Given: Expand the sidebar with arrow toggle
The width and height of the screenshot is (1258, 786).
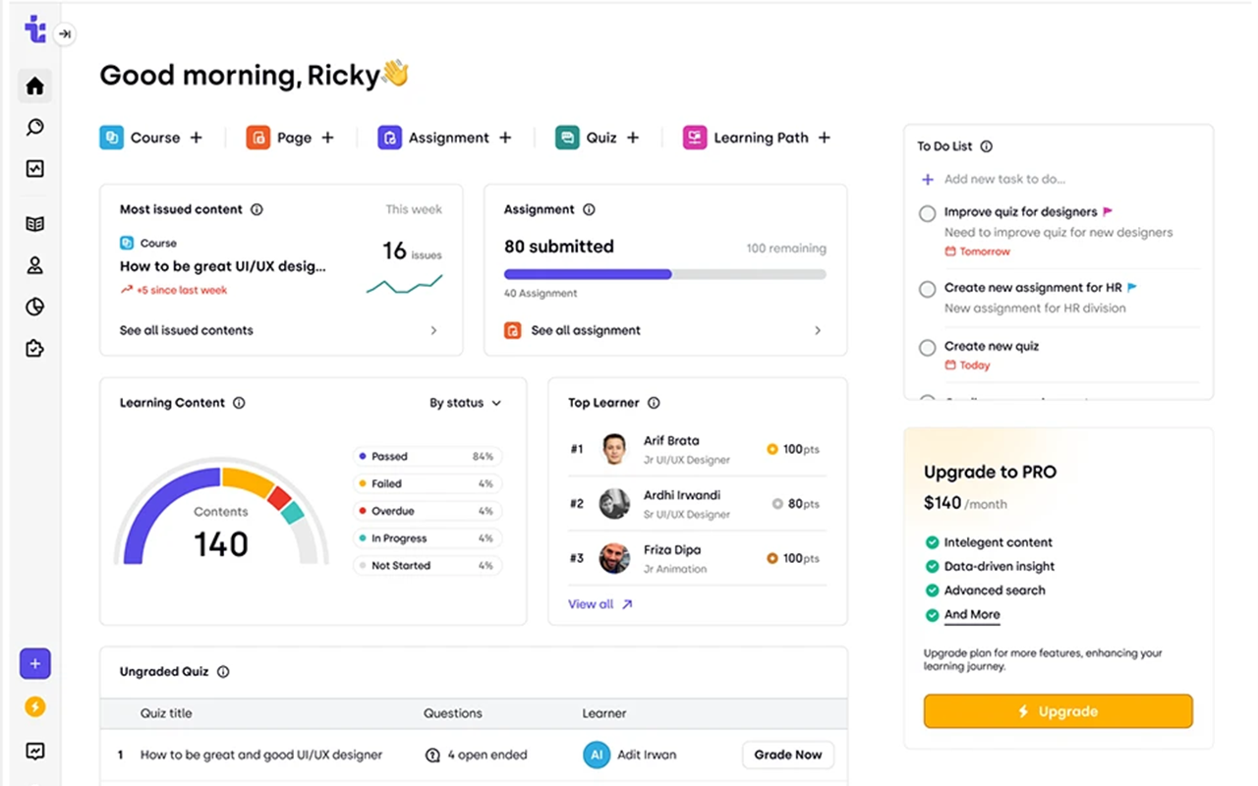Looking at the screenshot, I should point(65,34).
